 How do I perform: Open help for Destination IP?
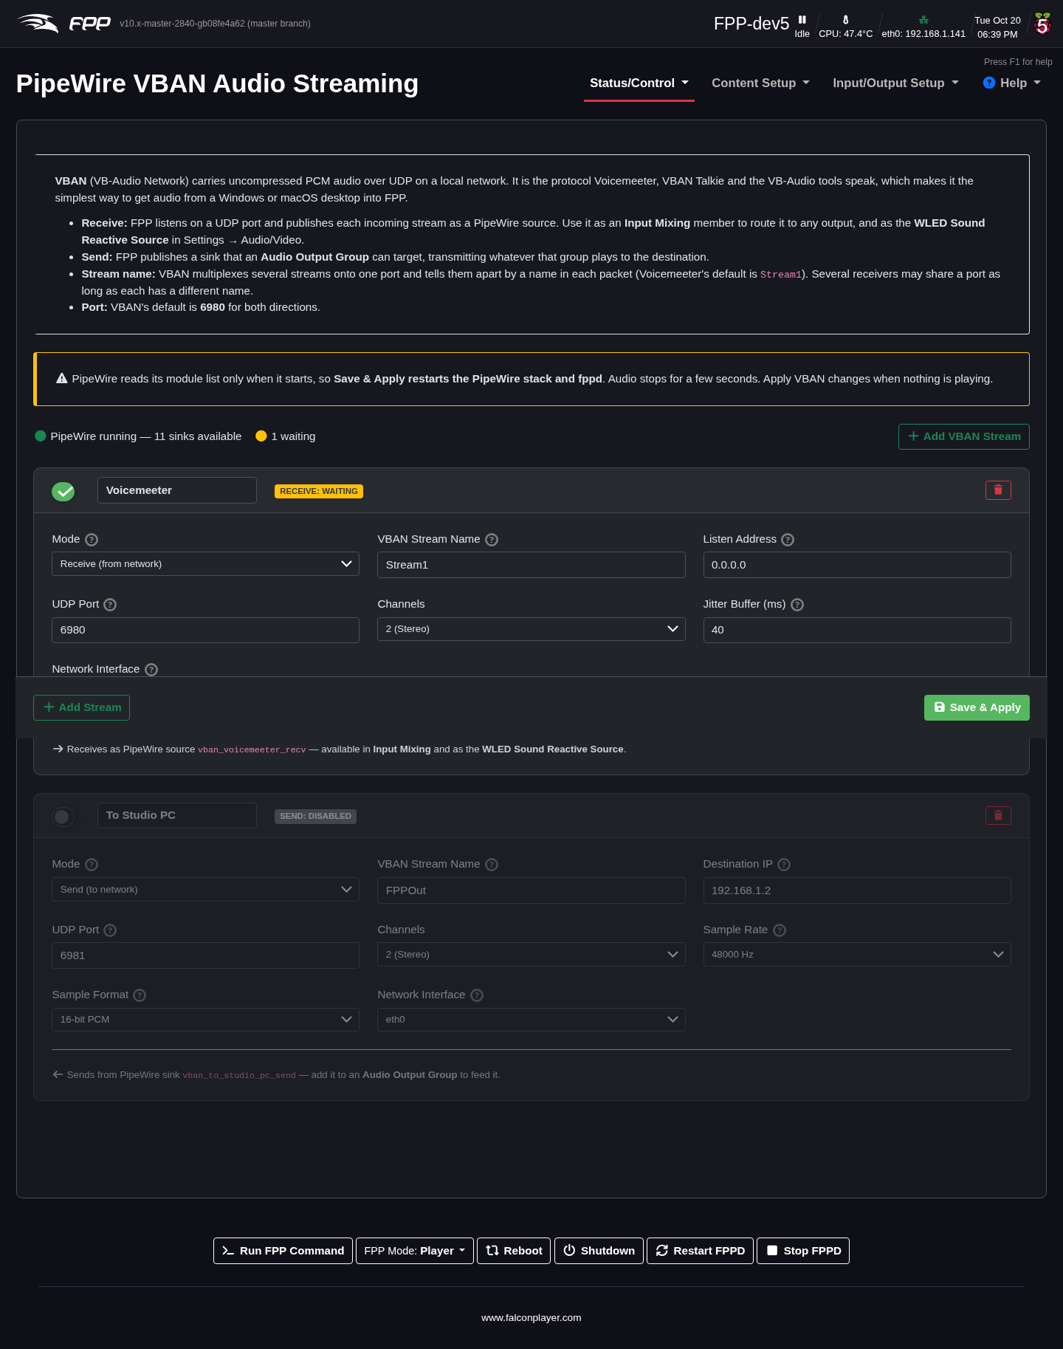pos(784,865)
